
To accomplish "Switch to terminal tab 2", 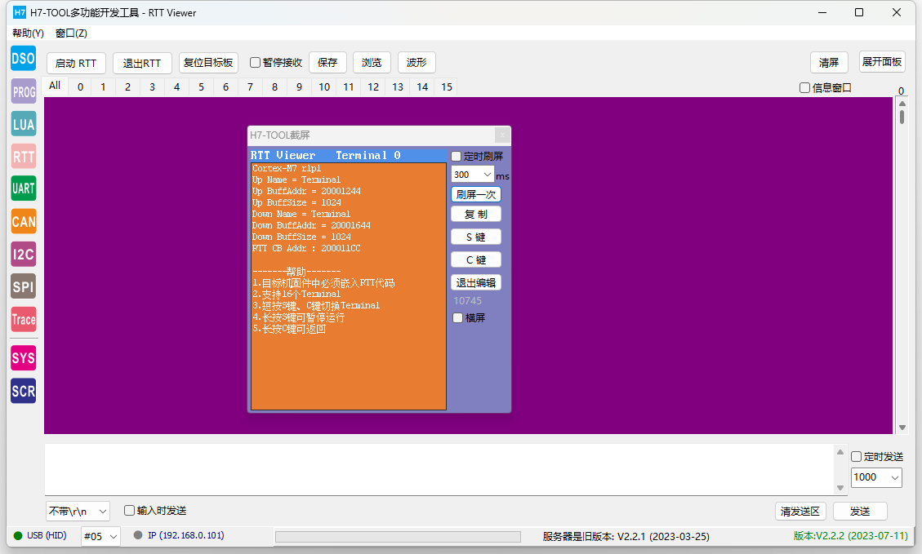I will (127, 87).
